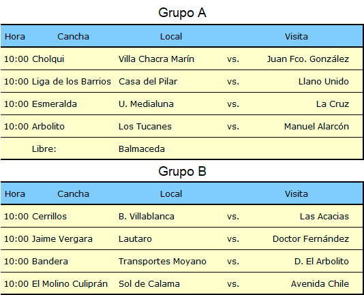Click Manuel Alarcón in the Visita column
Screen dimensions: 364x295
[x=317, y=127]
